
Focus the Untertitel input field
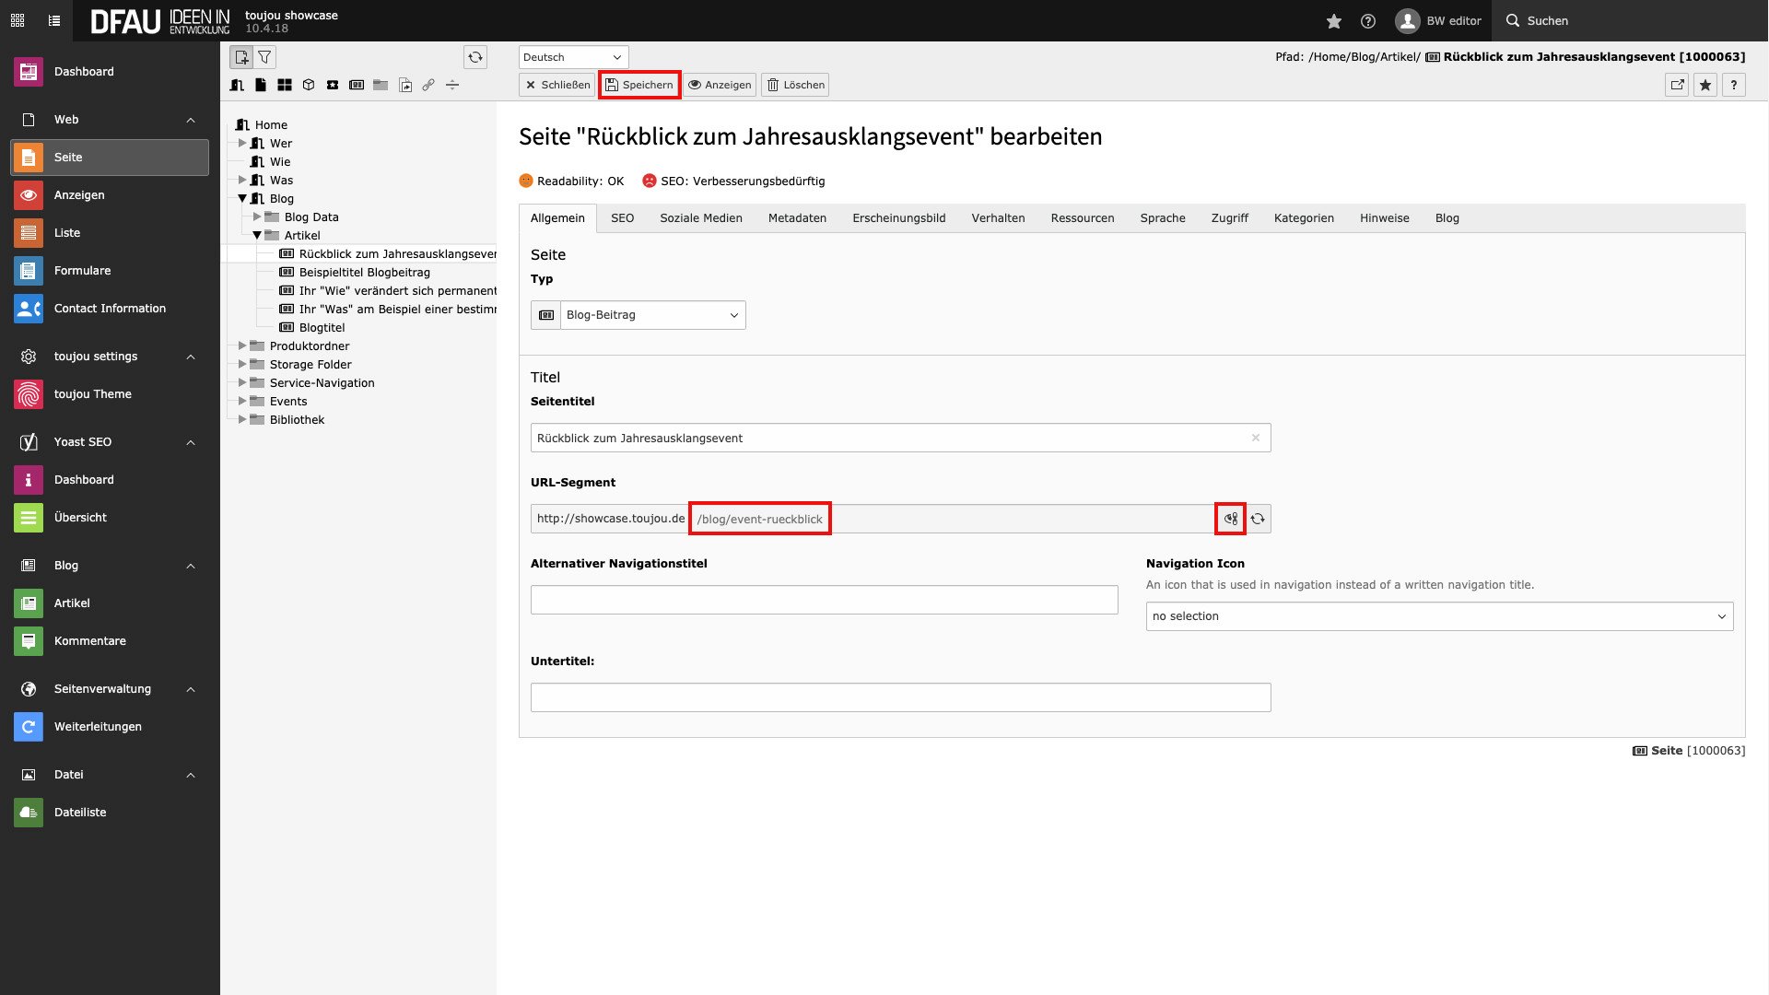(900, 697)
